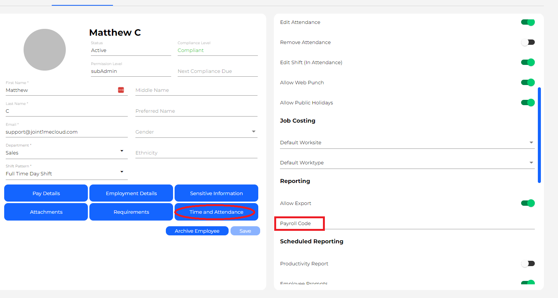The height and width of the screenshot is (298, 558).
Task: Expand the Default Worksite dropdown
Action: tap(407, 143)
